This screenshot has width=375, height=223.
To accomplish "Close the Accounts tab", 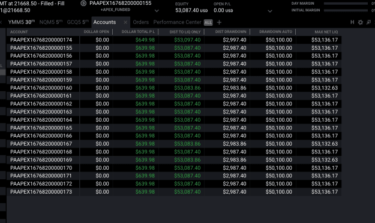I will 125,22.
